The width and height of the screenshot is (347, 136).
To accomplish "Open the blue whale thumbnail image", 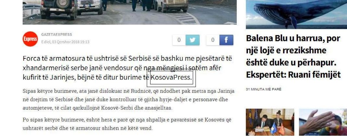I will click(x=296, y=14).
